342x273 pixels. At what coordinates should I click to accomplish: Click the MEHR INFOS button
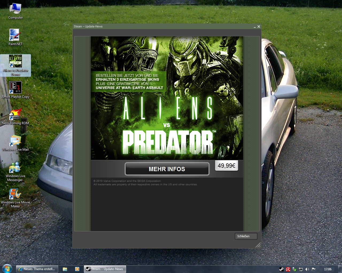tap(167, 169)
